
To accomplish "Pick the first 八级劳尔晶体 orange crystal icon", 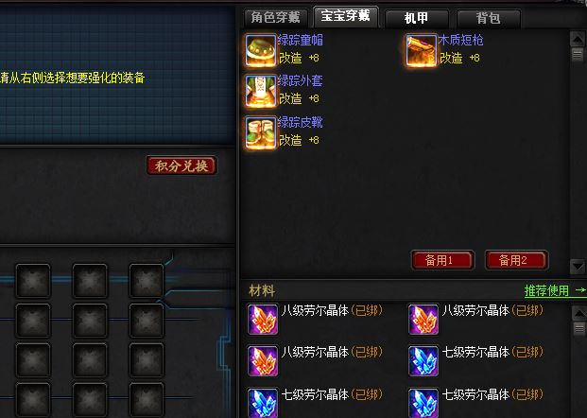I will [263, 320].
